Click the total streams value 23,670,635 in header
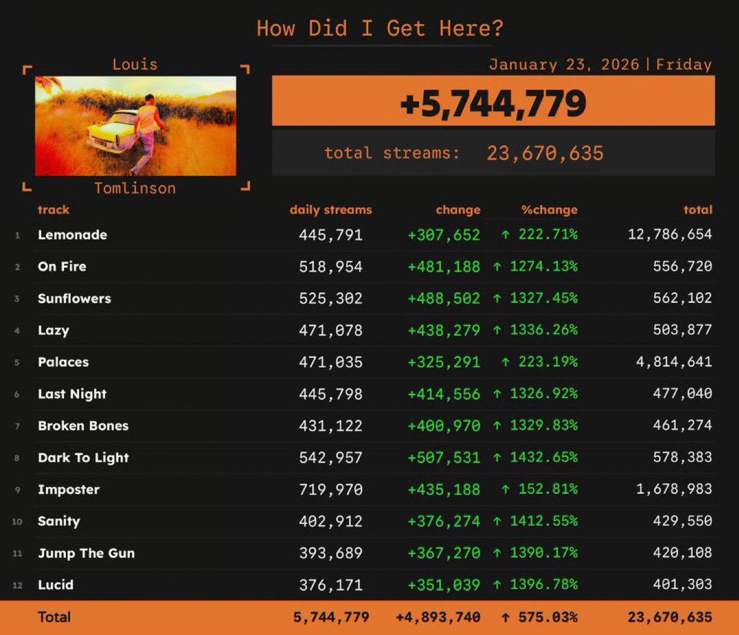 [545, 153]
